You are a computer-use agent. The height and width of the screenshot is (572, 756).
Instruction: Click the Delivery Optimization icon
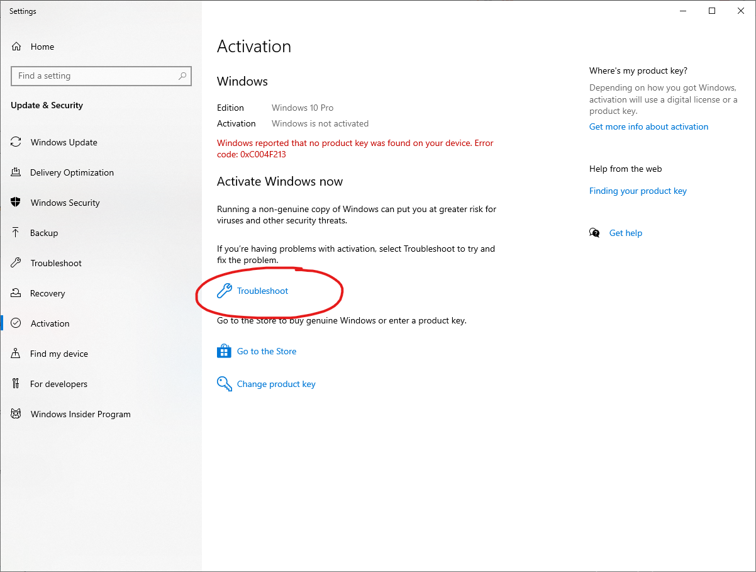(x=16, y=172)
